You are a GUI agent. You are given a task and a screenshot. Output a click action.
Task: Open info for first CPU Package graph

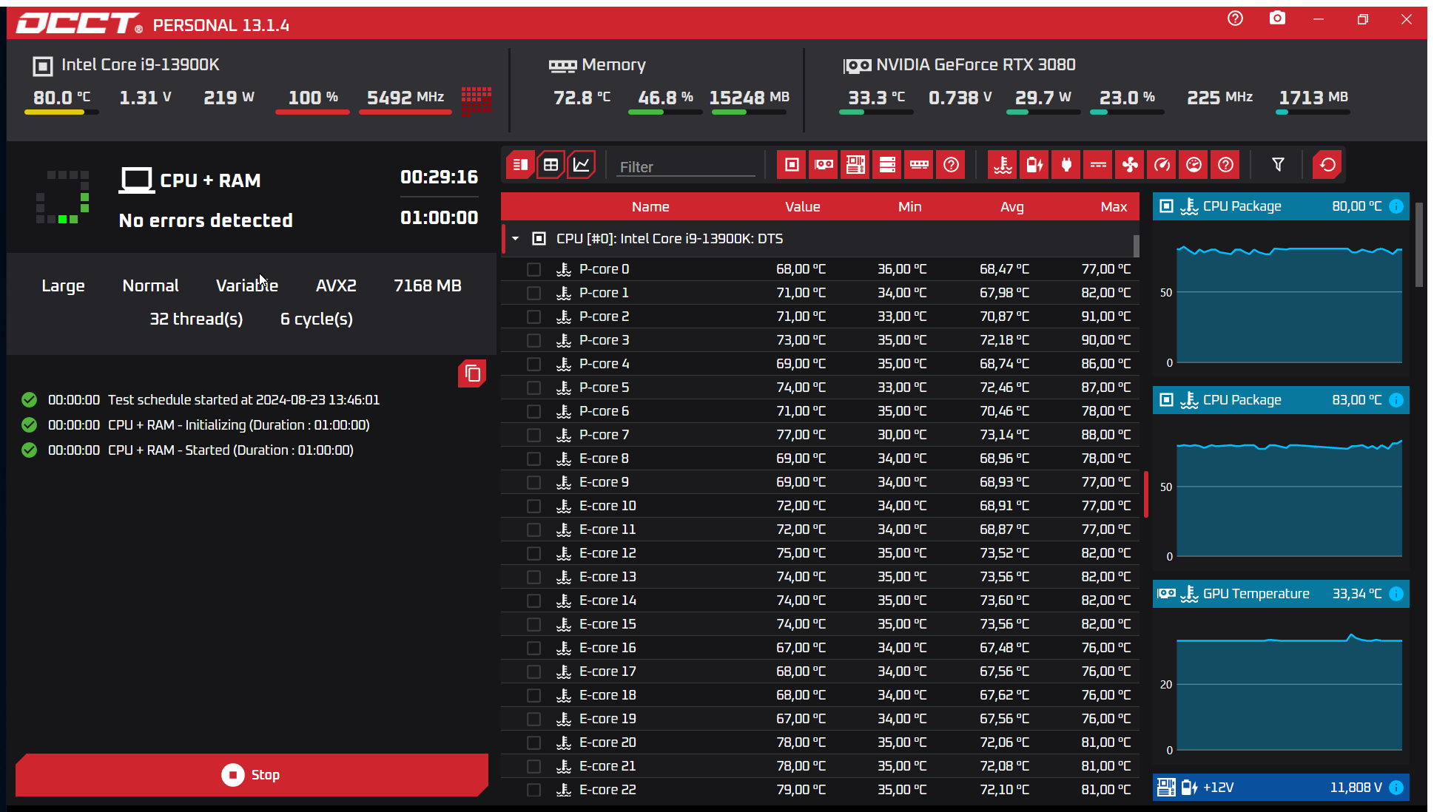click(1396, 206)
